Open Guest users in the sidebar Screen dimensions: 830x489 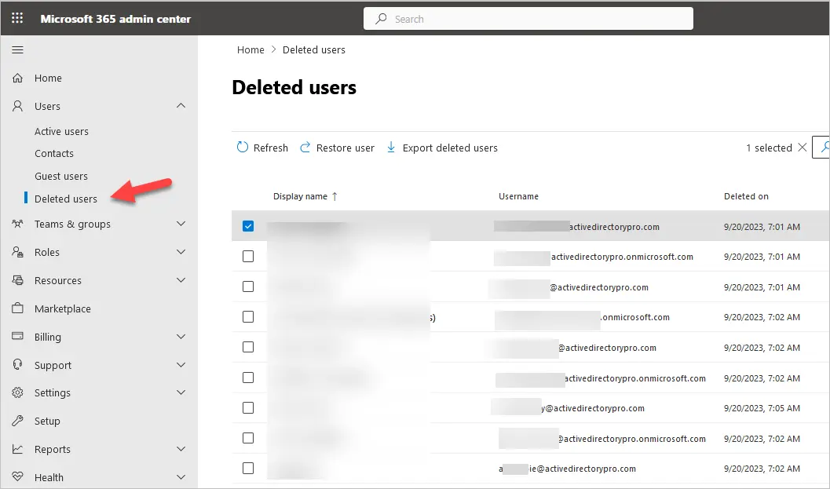click(61, 177)
